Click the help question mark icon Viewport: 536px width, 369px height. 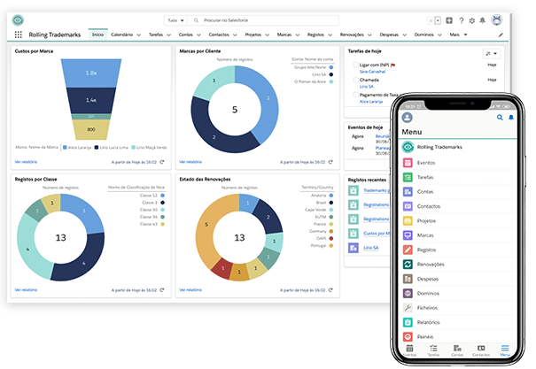click(x=461, y=19)
